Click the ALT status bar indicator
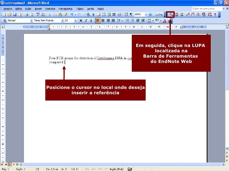The height and width of the screenshot is (171, 229). point(94,169)
